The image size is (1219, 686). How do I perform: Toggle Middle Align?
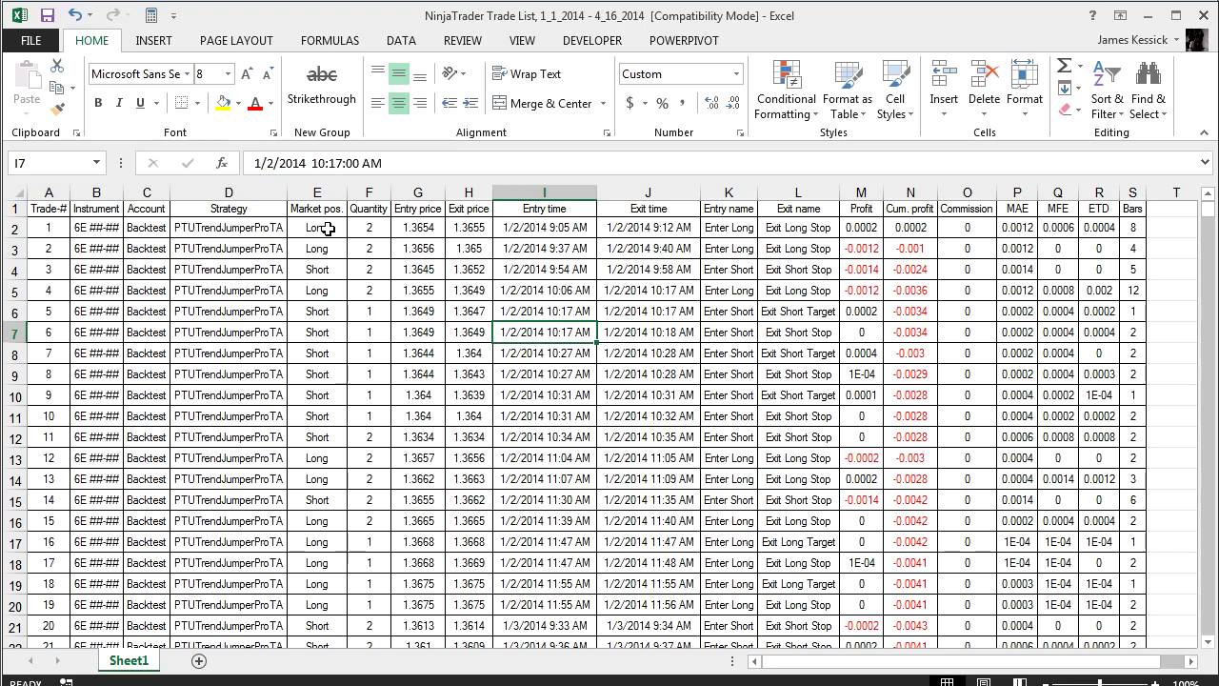pyautogui.click(x=399, y=73)
